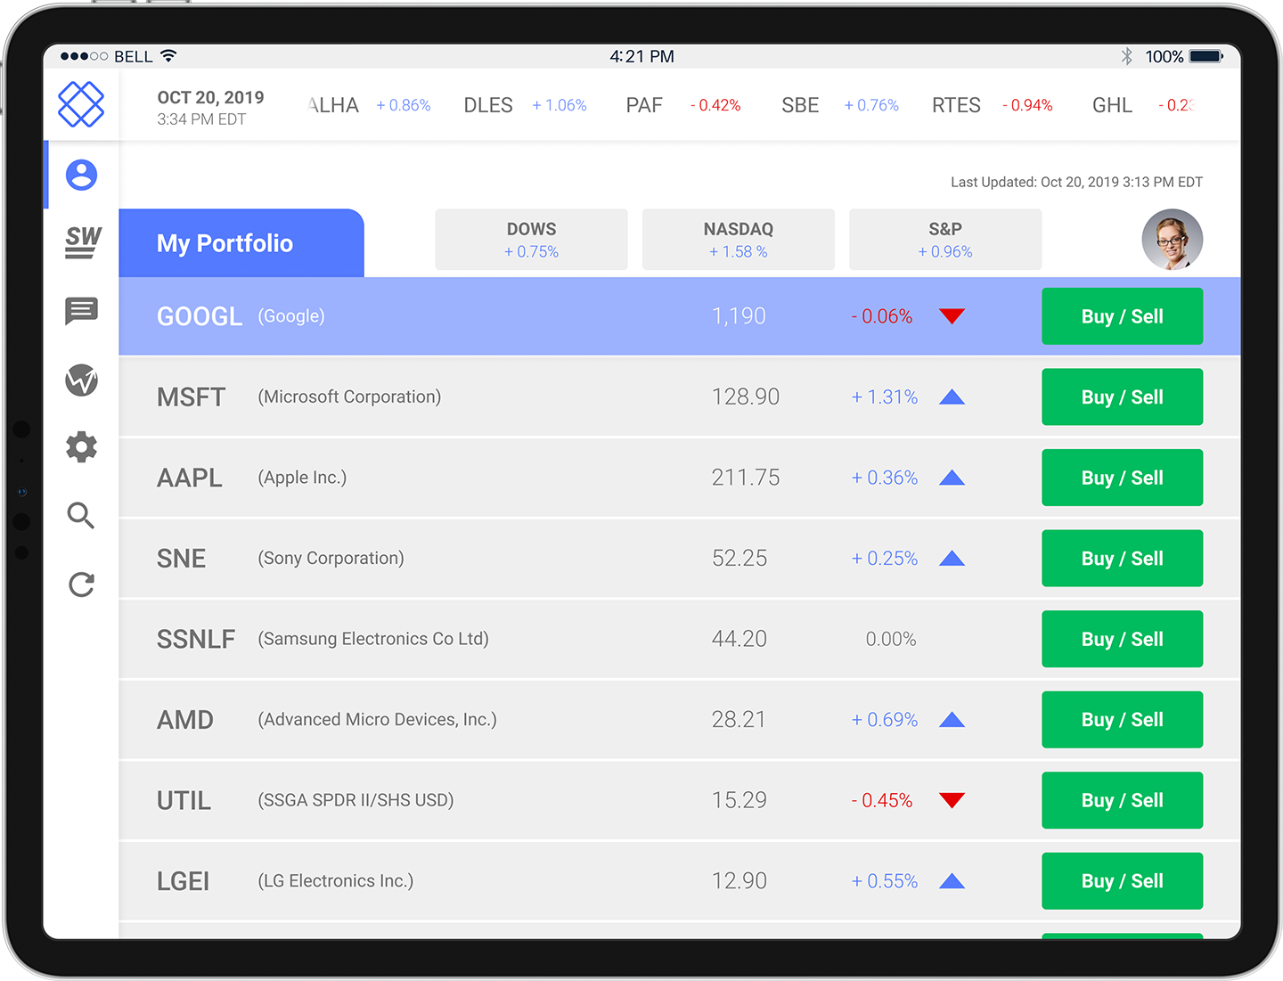This screenshot has width=1283, height=981.
Task: Tap Buy / Sell for UTIL
Action: [1123, 800]
